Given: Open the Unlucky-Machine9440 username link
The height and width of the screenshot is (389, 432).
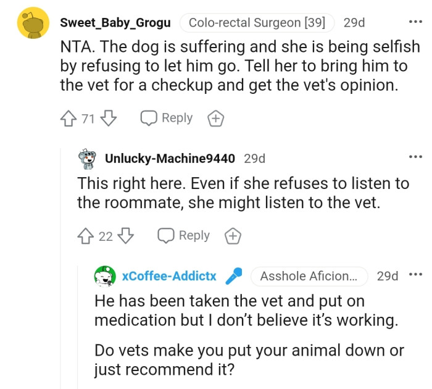Looking at the screenshot, I should [170, 159].
